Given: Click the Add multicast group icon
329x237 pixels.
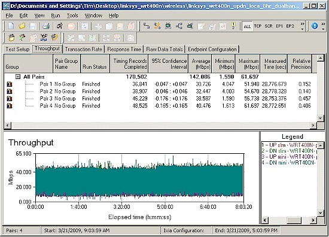Looking at the screenshot, I should click(x=179, y=26).
